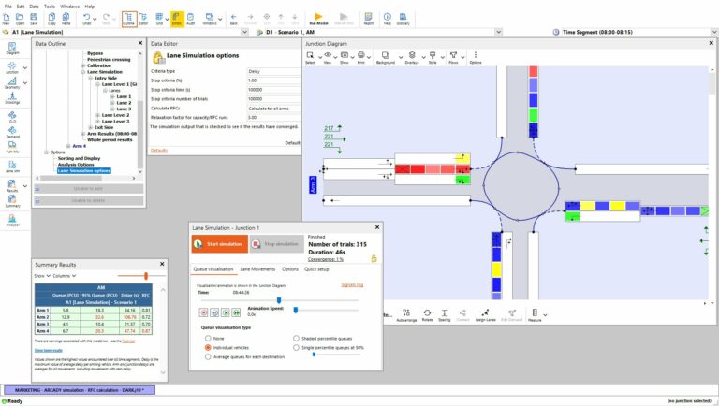Click the Rotate tool below the junction diagram
This screenshot has height=406, width=719.
pos(427,316)
